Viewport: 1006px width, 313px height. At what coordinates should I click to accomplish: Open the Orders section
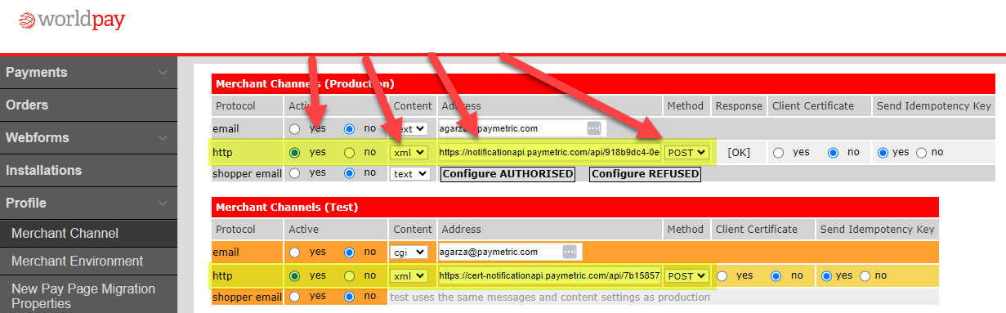88,105
